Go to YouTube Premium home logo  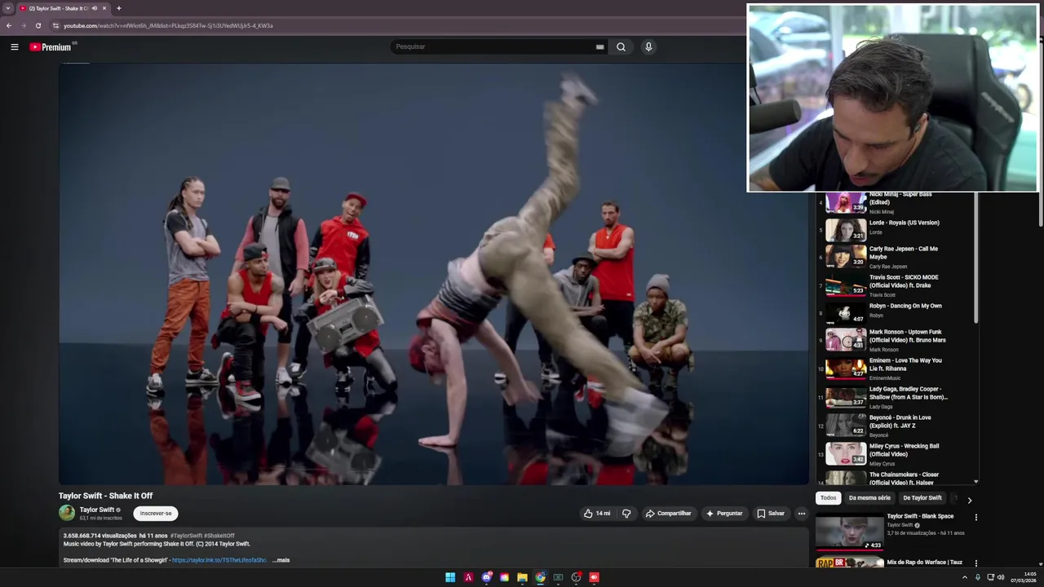[51, 46]
